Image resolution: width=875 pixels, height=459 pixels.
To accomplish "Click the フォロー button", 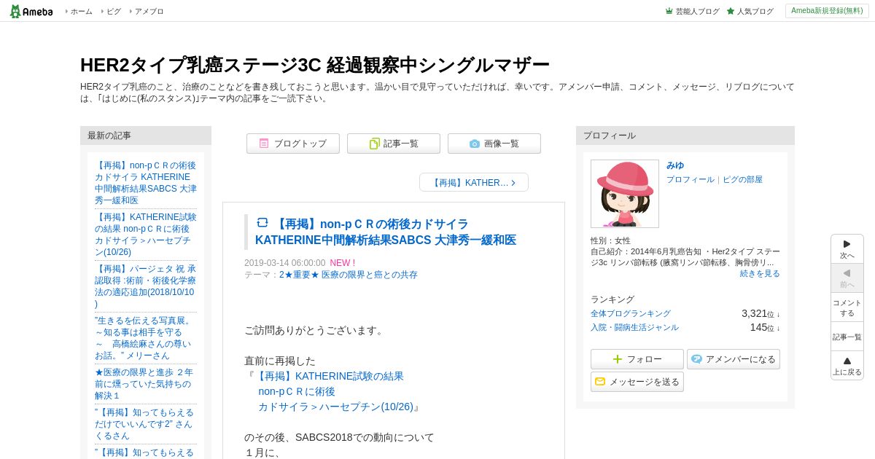I will pyautogui.click(x=637, y=359).
